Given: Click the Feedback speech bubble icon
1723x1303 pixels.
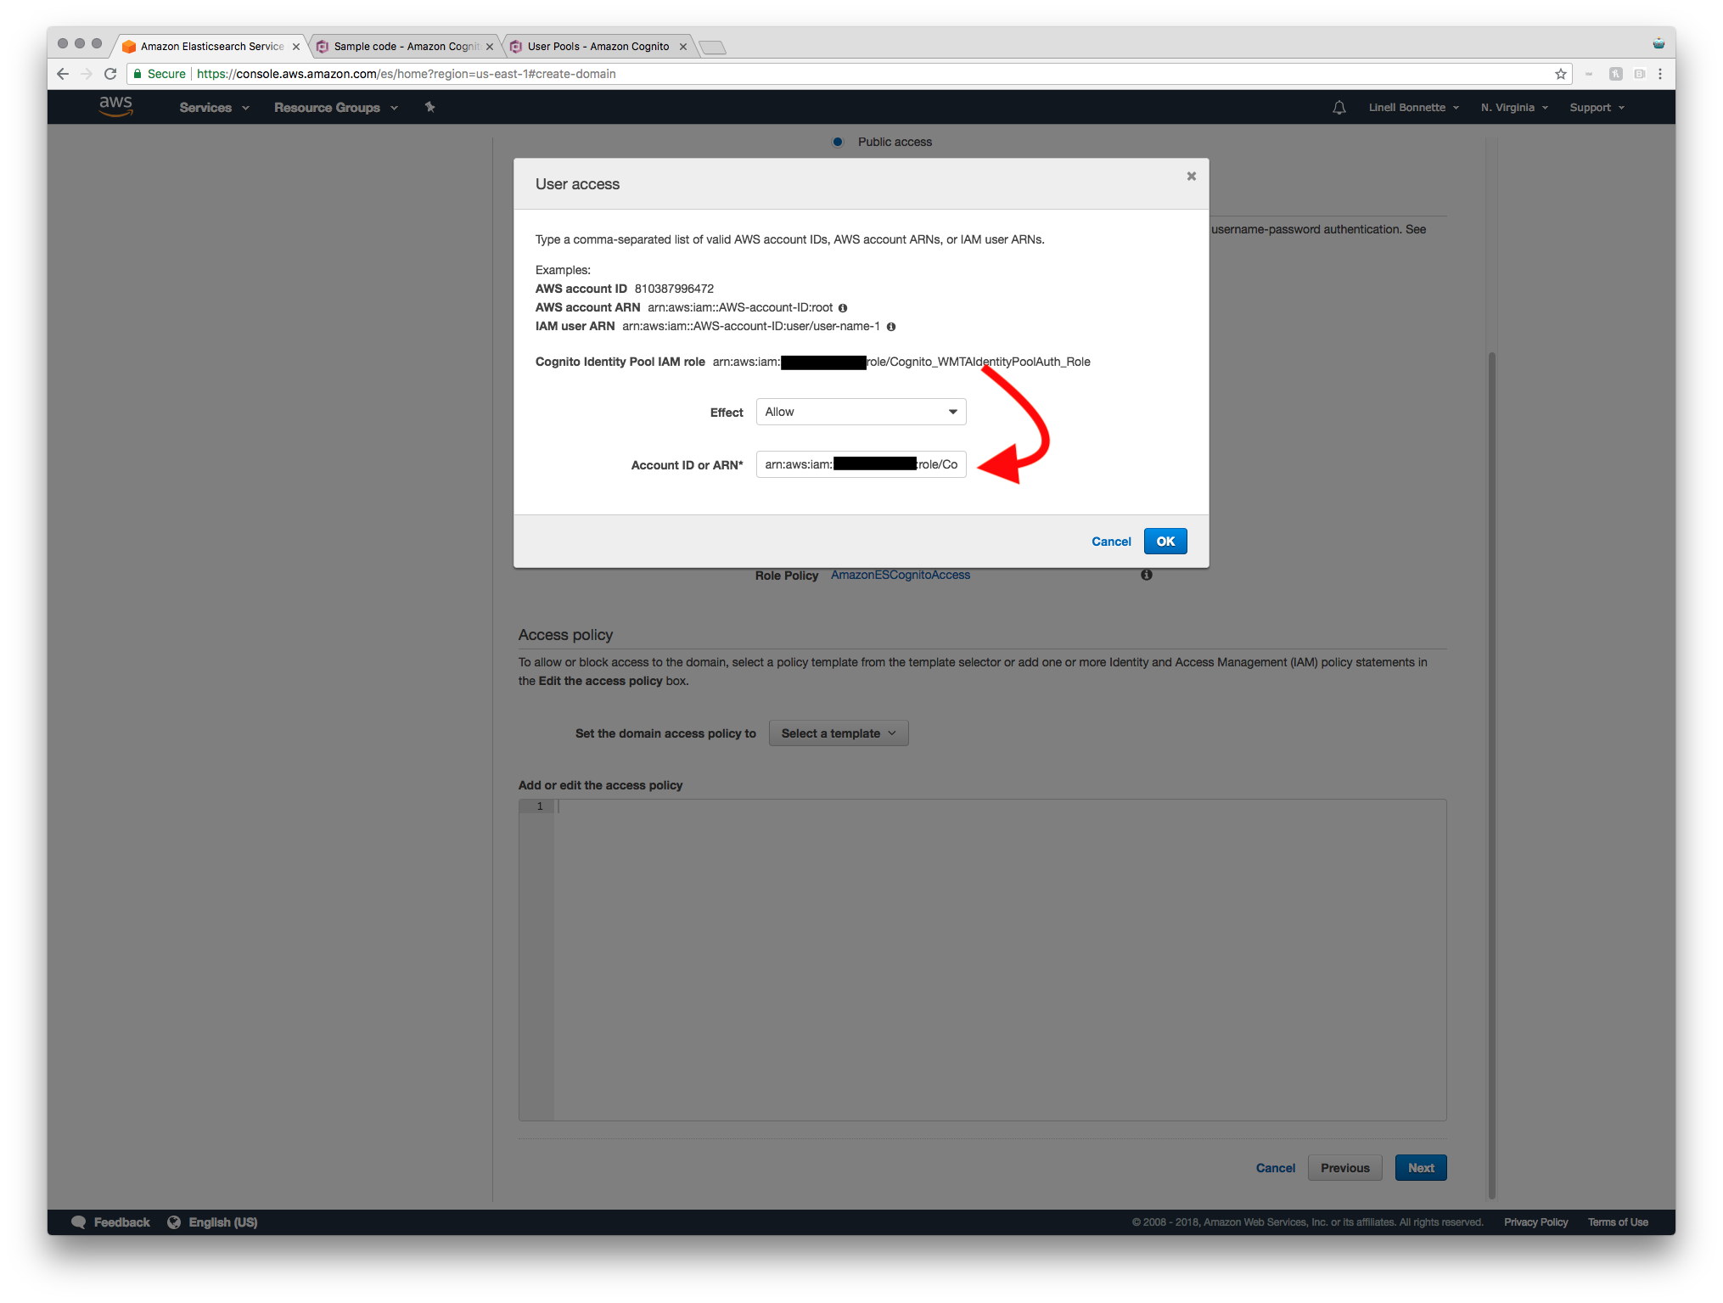Looking at the screenshot, I should tap(78, 1222).
